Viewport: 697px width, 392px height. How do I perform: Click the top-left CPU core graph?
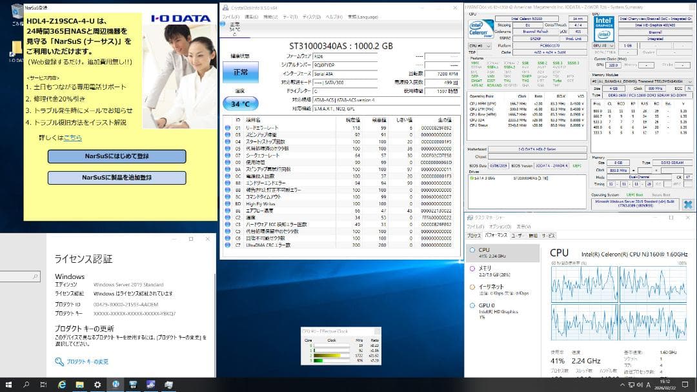(584, 284)
